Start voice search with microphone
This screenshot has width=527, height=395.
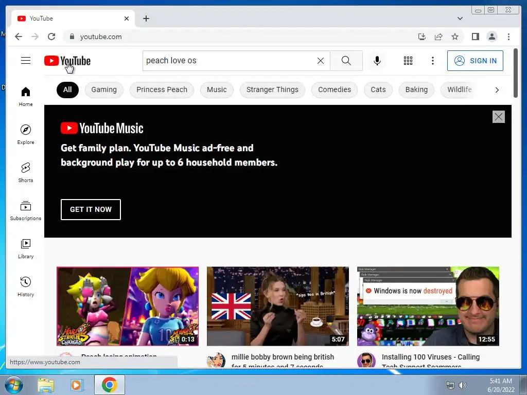377,61
